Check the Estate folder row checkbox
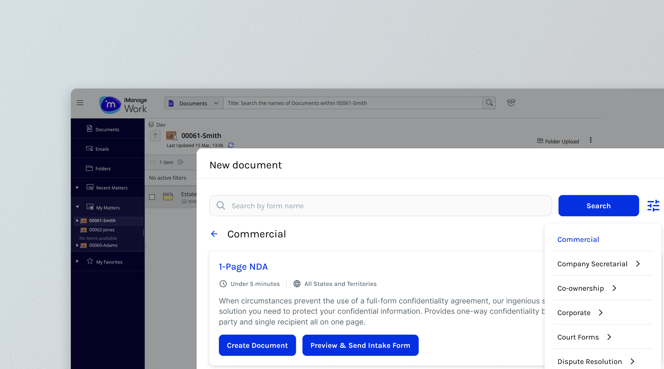Screen dimensions: 664x369 152,197
